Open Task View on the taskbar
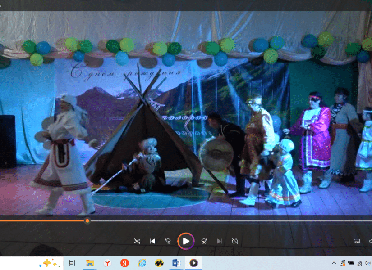Image resolution: width=372 pixels, height=270 pixels. click(x=72, y=263)
